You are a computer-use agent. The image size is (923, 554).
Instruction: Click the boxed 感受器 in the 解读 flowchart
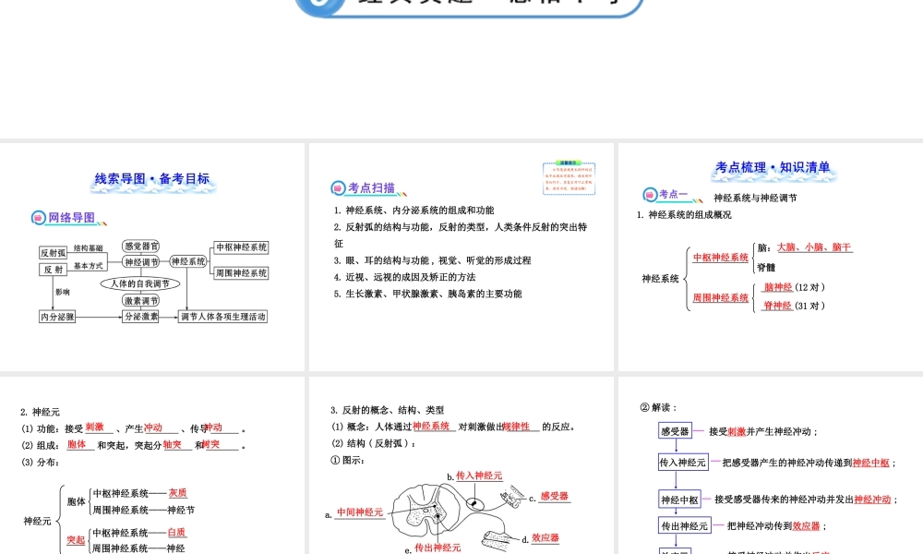point(675,431)
